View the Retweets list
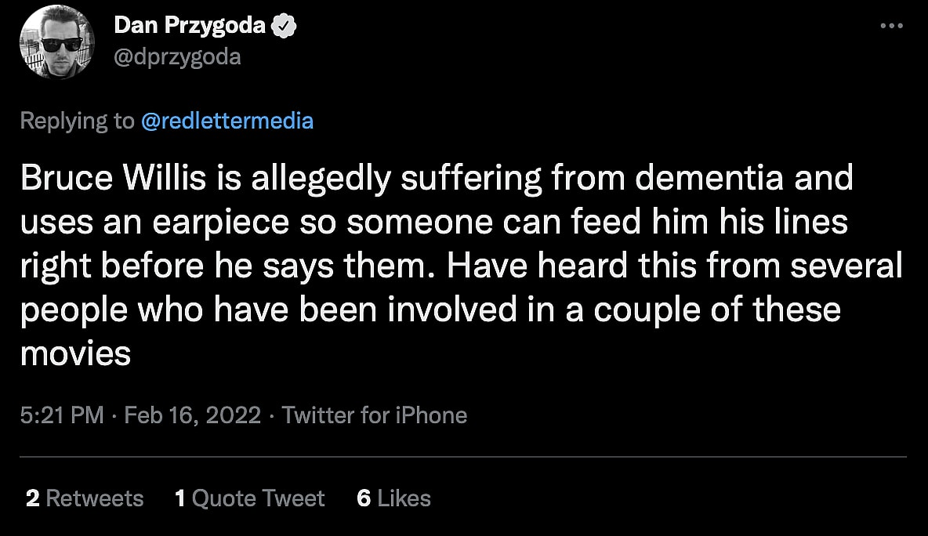The image size is (928, 536). 95,498
